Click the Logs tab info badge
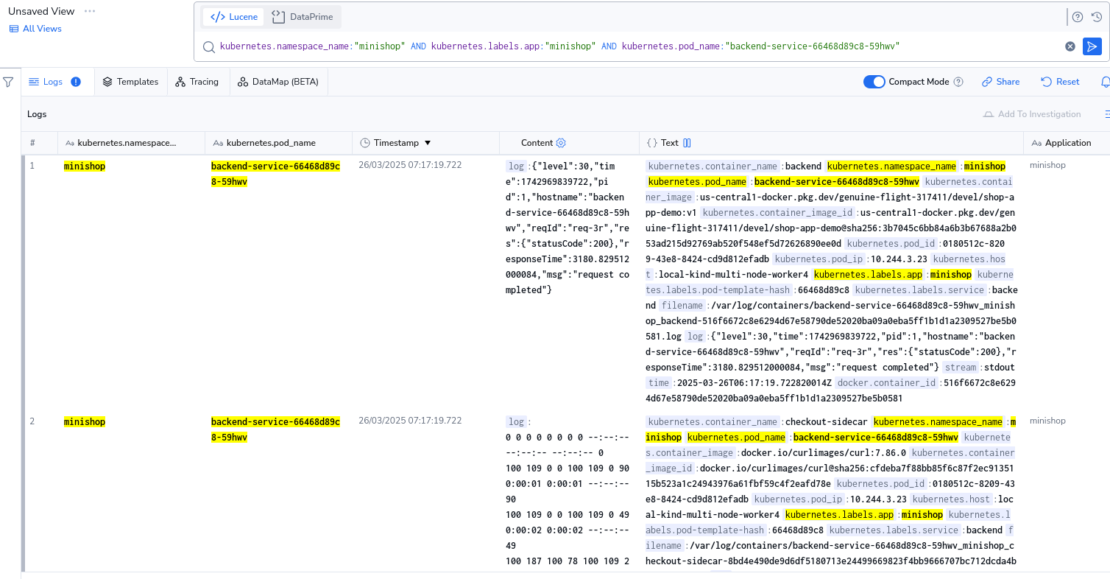 tap(76, 82)
